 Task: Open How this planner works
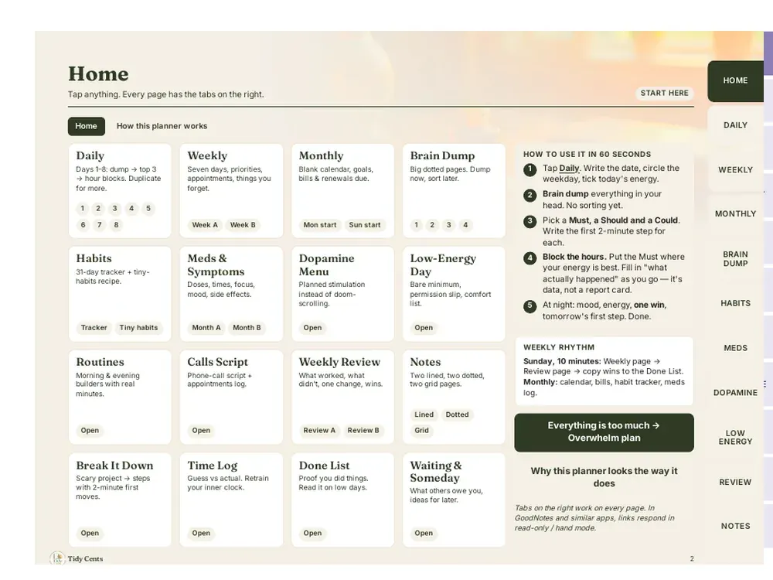(x=162, y=126)
